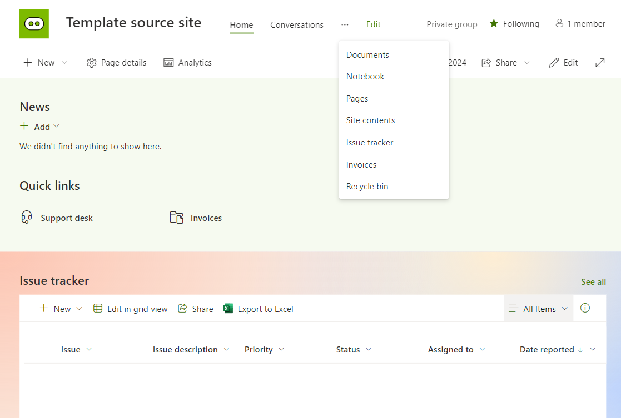Expand the page Share dropdown chevron
Viewport: 621px width, 418px height.
coord(526,63)
